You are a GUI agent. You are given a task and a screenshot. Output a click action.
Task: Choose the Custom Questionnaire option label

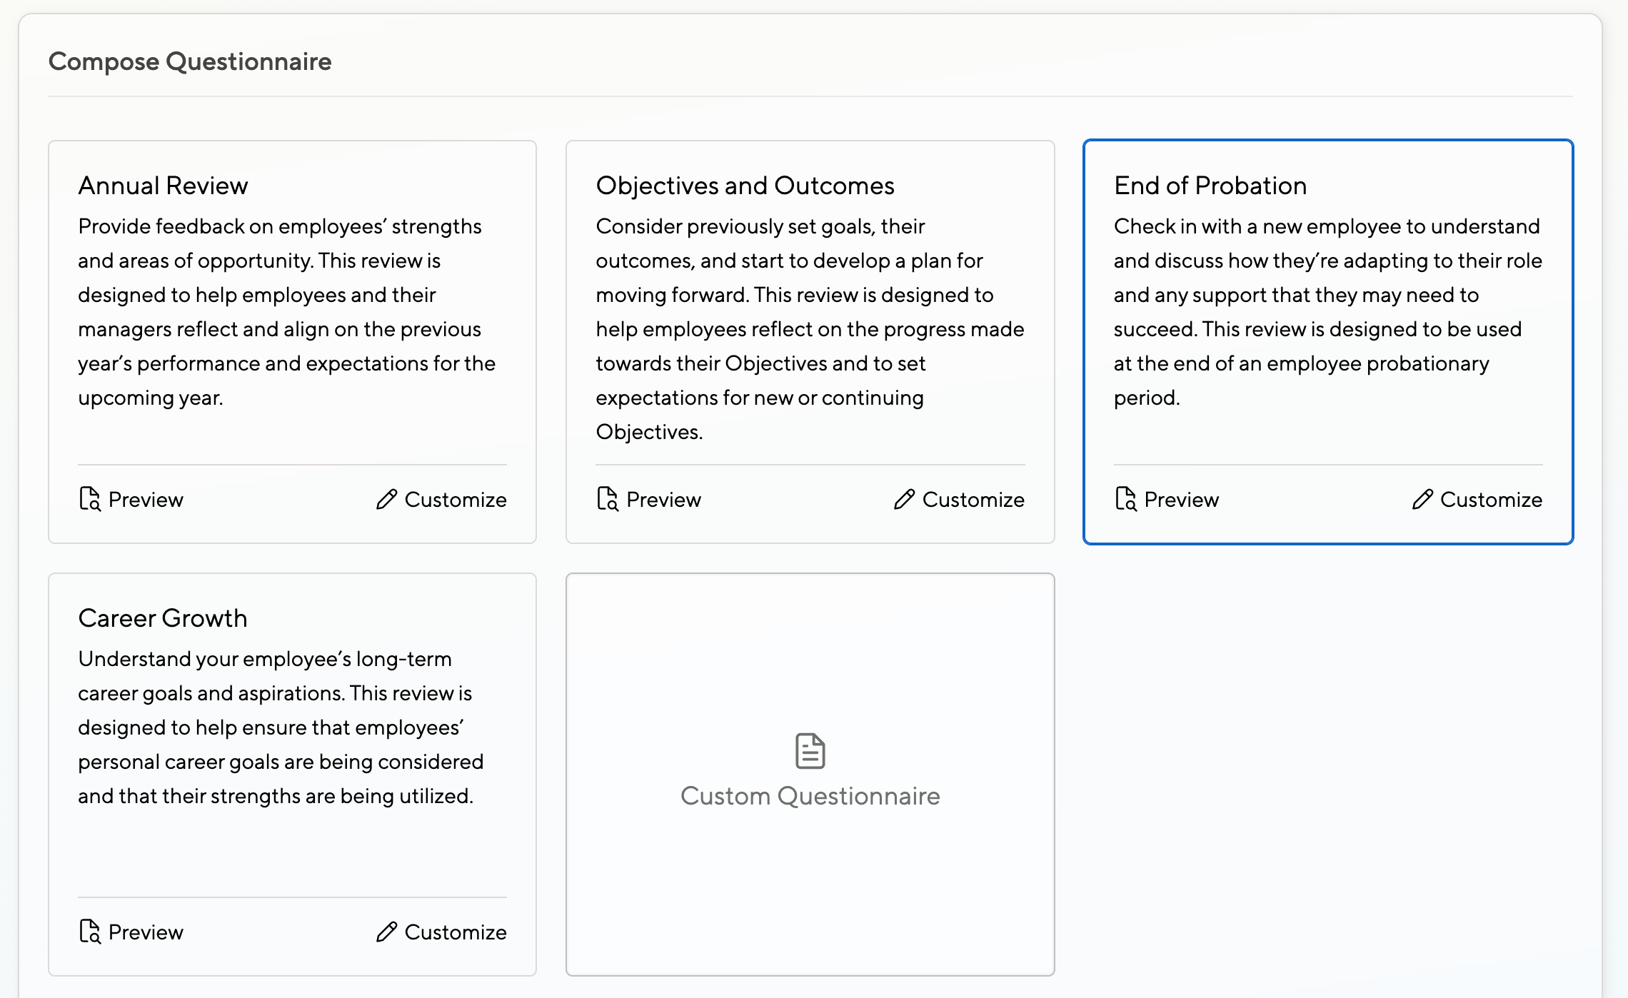tap(810, 796)
